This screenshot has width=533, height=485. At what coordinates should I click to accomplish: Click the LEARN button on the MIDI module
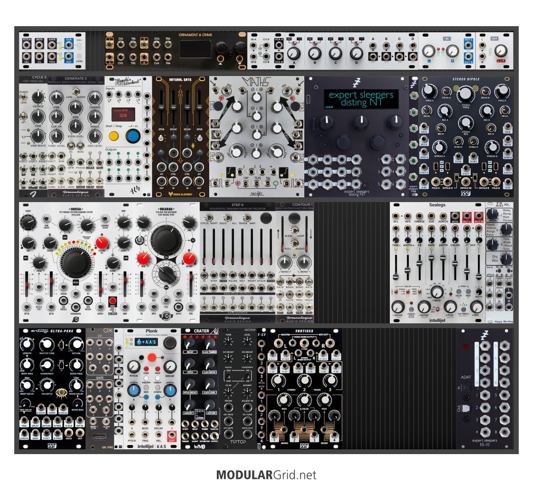tap(79, 57)
